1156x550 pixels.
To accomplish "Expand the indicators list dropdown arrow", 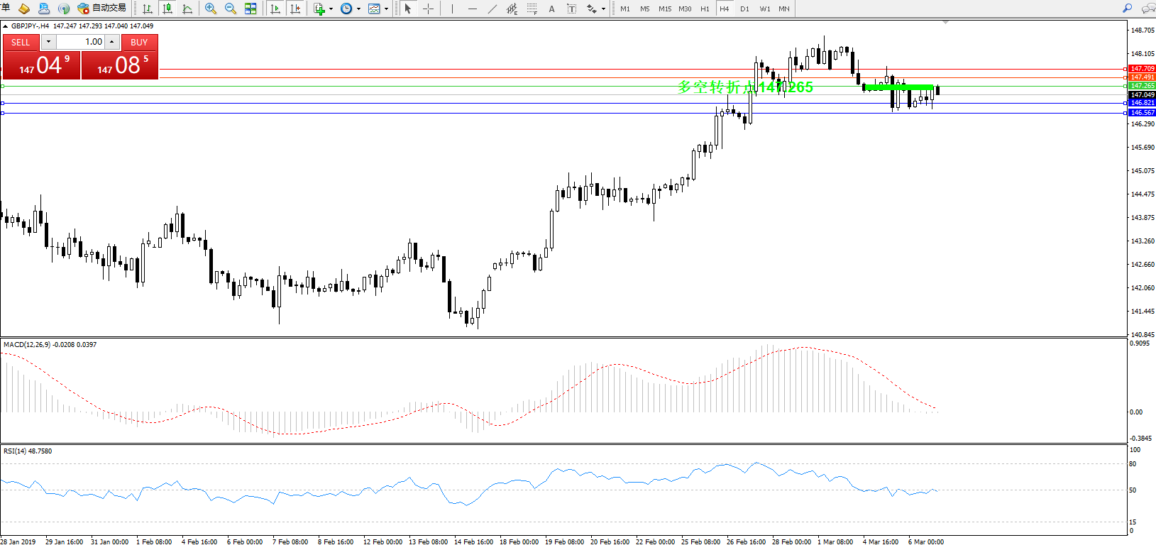I will coord(331,9).
